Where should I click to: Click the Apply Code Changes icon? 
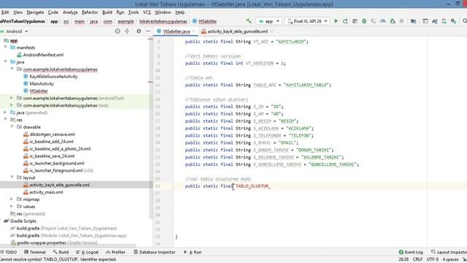[355, 21]
